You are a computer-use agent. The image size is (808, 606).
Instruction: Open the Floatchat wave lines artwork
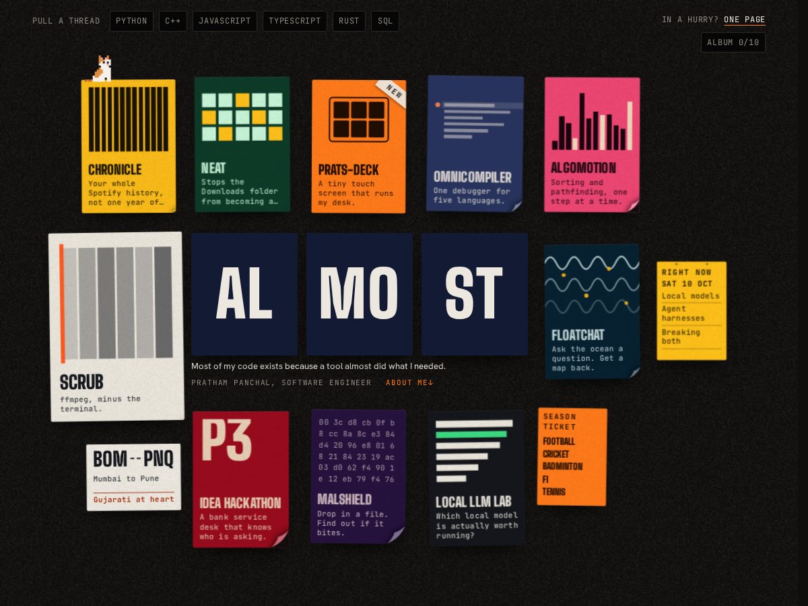pos(592,286)
